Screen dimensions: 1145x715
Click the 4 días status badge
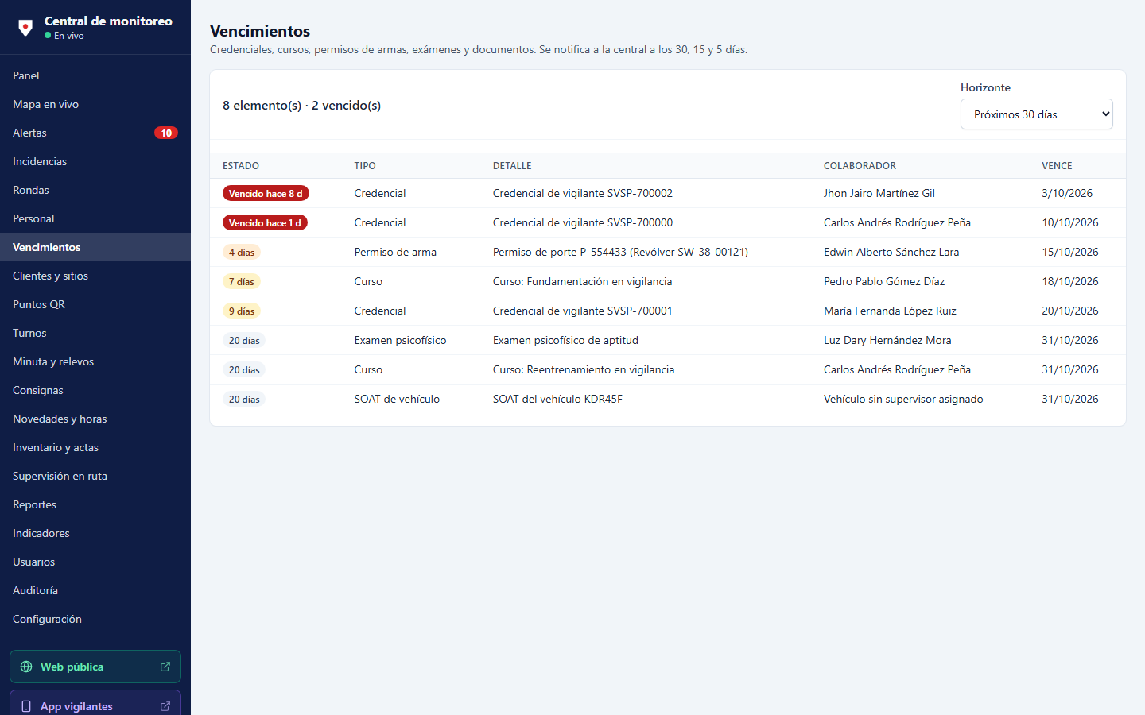tap(242, 252)
